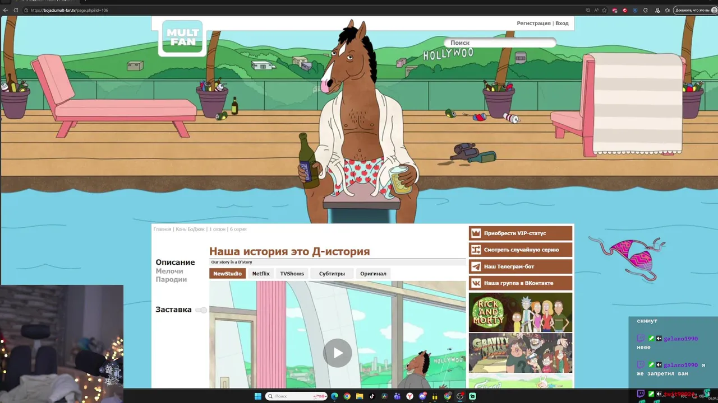The image size is (718, 403).
Task: Click the speaker mute icon in the tray
Action: coord(660,395)
